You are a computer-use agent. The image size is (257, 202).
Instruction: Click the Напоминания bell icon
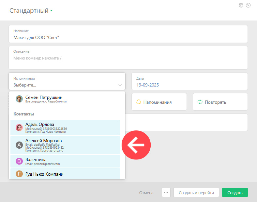pos(139,102)
